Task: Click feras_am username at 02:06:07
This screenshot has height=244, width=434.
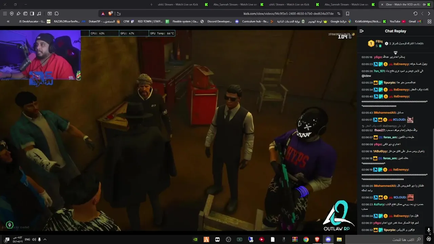Action: point(390,137)
